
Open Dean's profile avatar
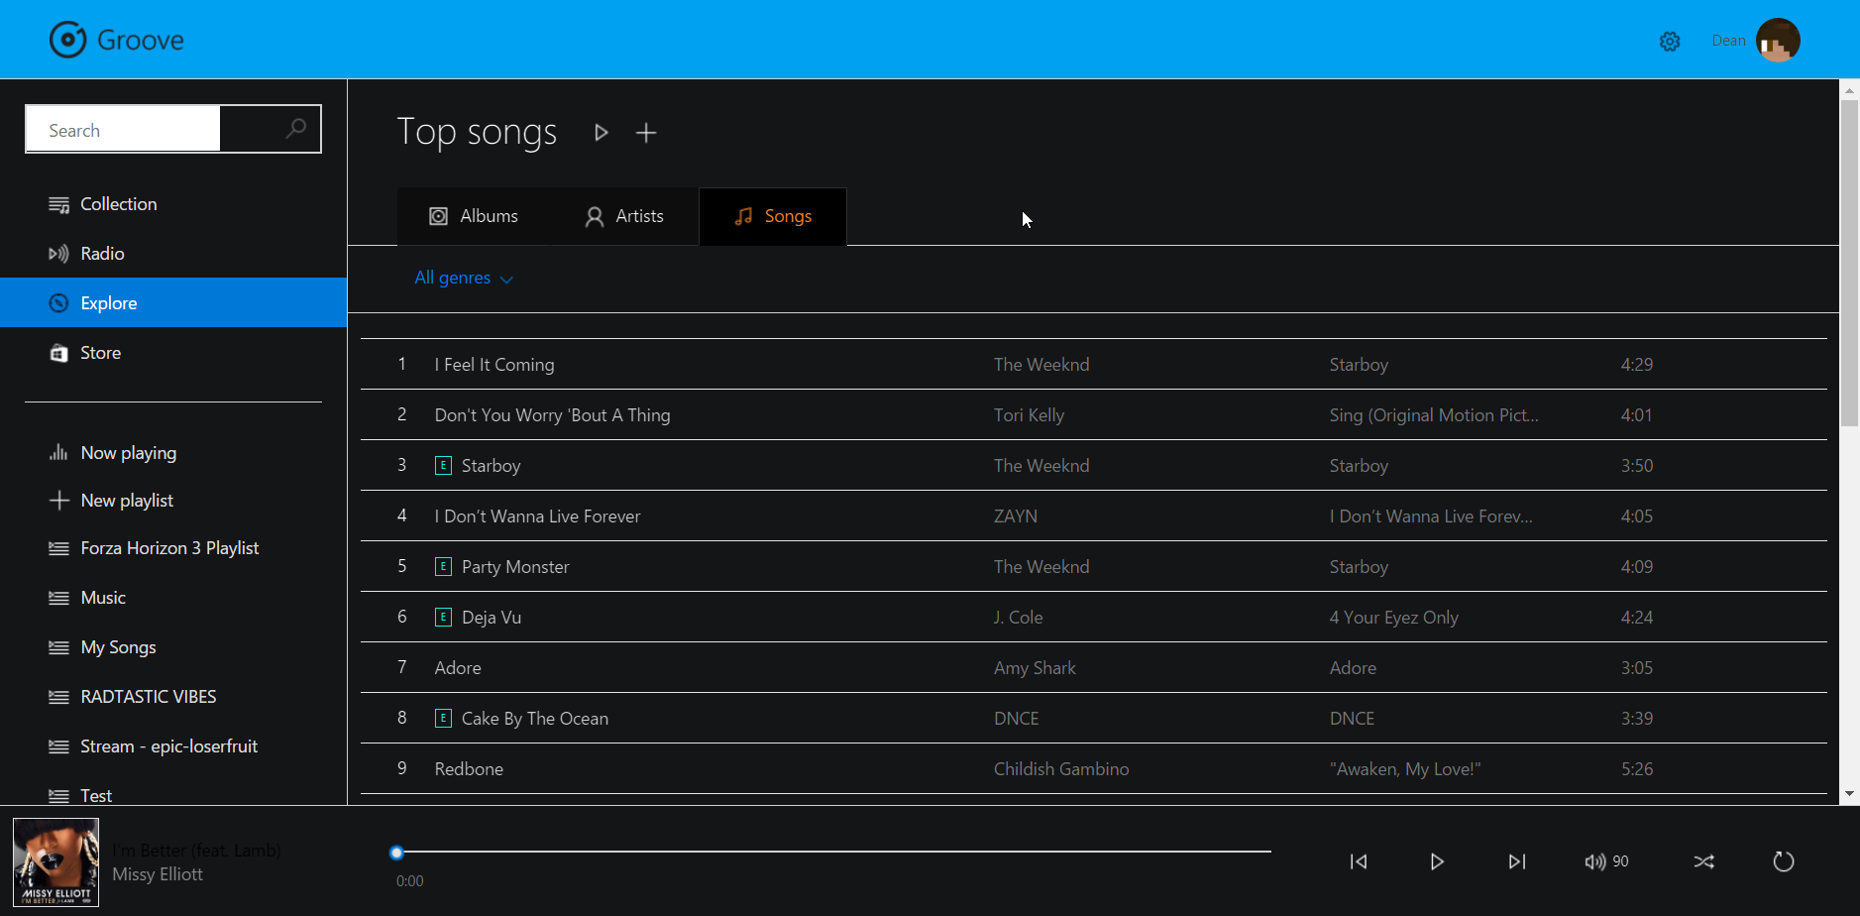[1778, 41]
